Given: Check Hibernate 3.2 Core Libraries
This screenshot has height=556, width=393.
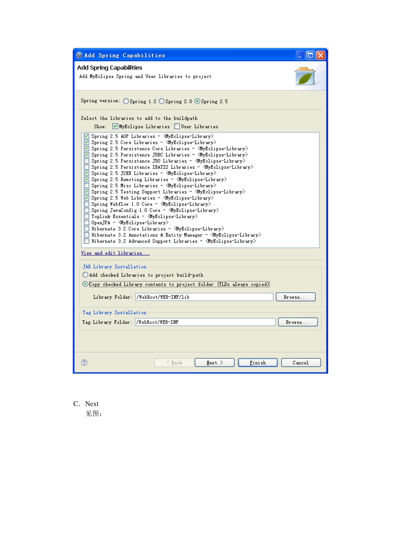Looking at the screenshot, I should [86, 229].
